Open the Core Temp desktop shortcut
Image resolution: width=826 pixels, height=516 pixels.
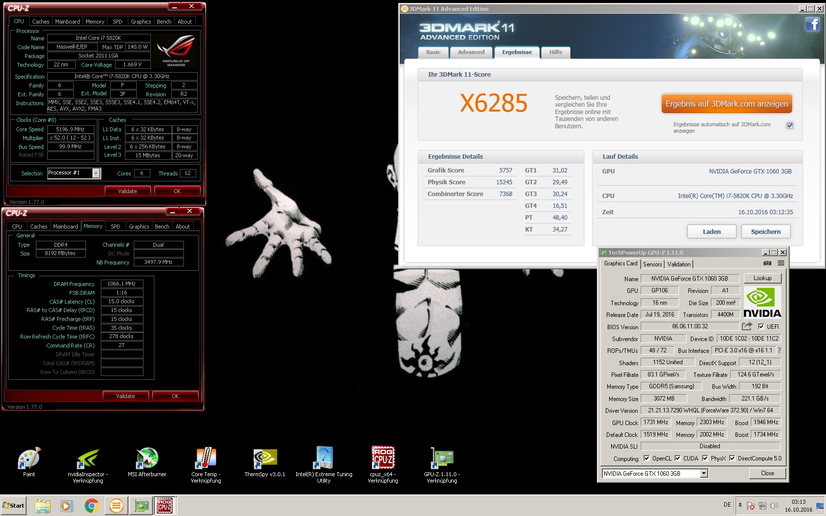click(206, 465)
